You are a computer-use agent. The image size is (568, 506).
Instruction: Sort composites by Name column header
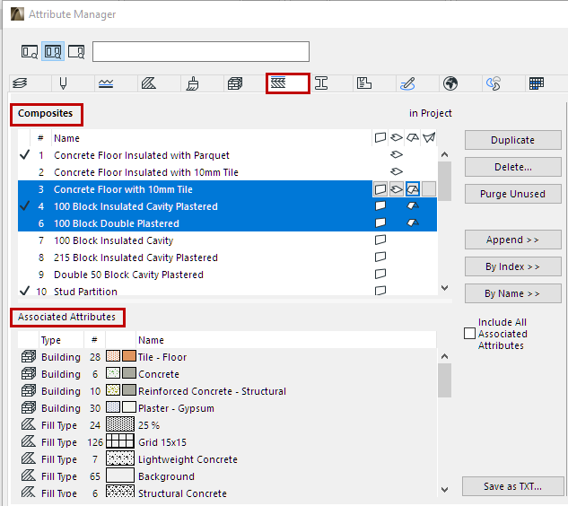(x=212, y=138)
